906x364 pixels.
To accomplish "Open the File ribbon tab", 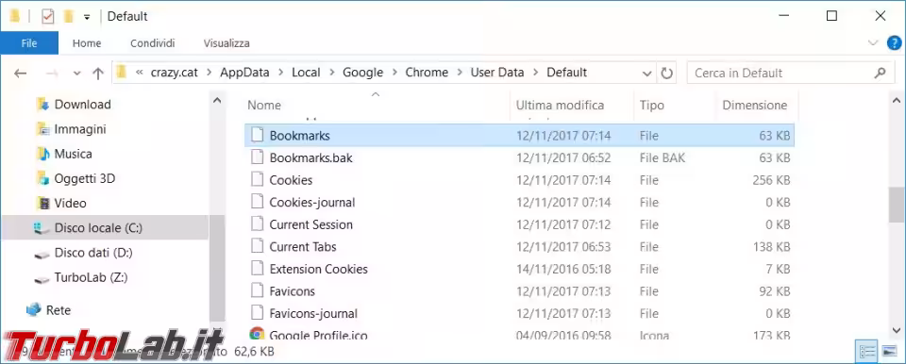I will pos(29,43).
